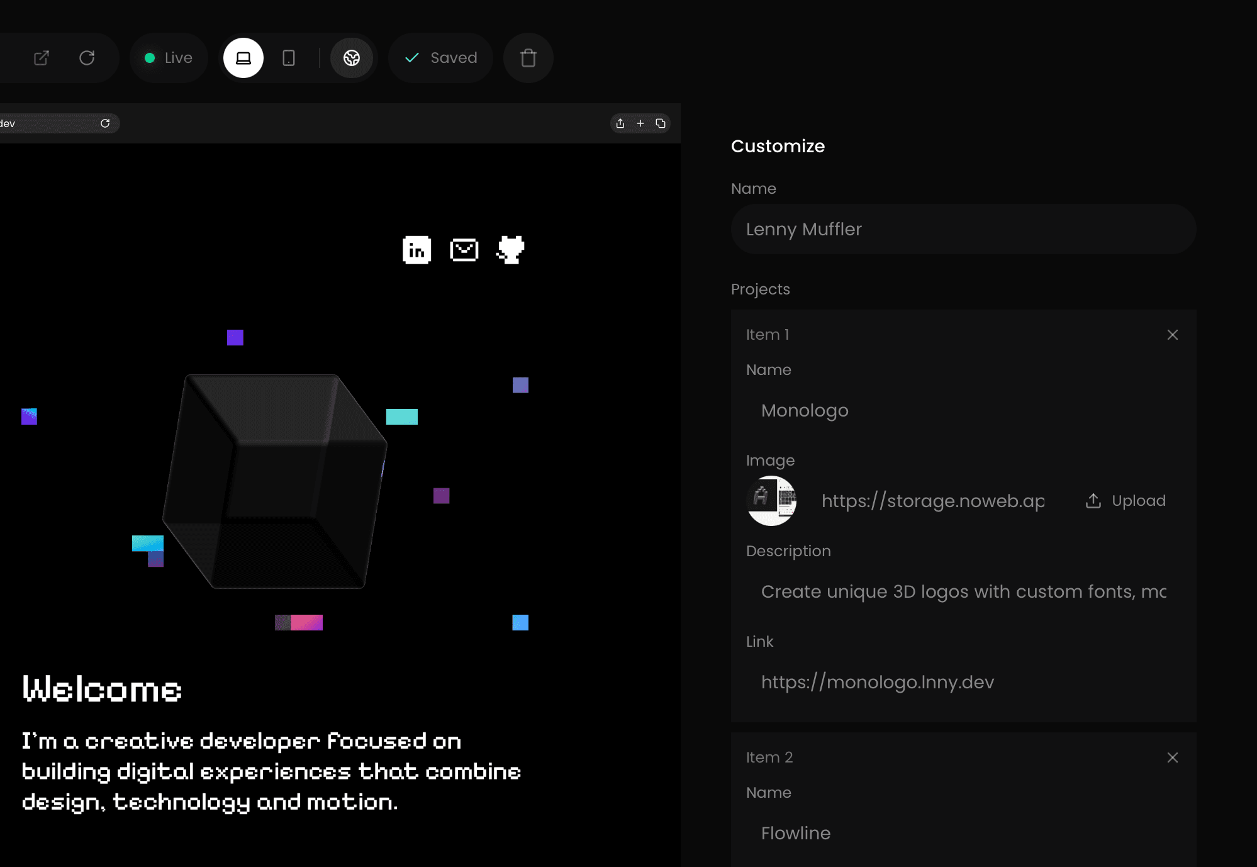Click the creative developer intro paragraph
The image size is (1257, 867).
point(271,772)
